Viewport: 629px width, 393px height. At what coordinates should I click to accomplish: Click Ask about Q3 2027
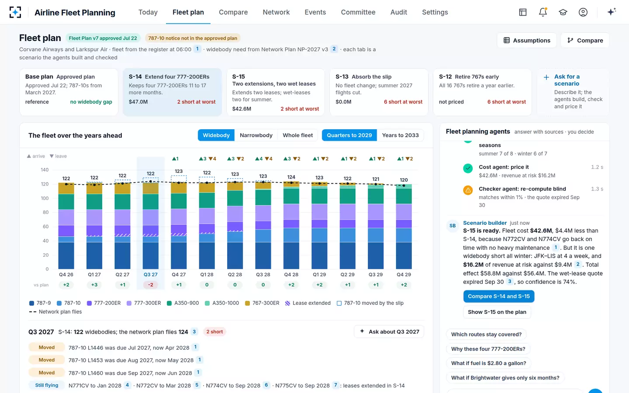[389, 331]
